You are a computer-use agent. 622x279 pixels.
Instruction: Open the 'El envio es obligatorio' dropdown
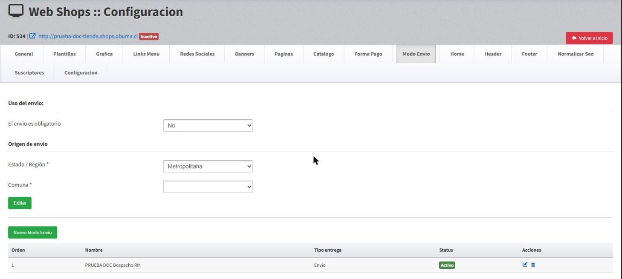[x=208, y=126]
